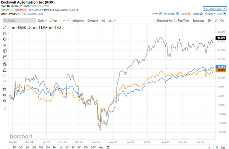Hide the ROK series eye icon
This screenshot has width=229, height=149.
tap(13, 28)
